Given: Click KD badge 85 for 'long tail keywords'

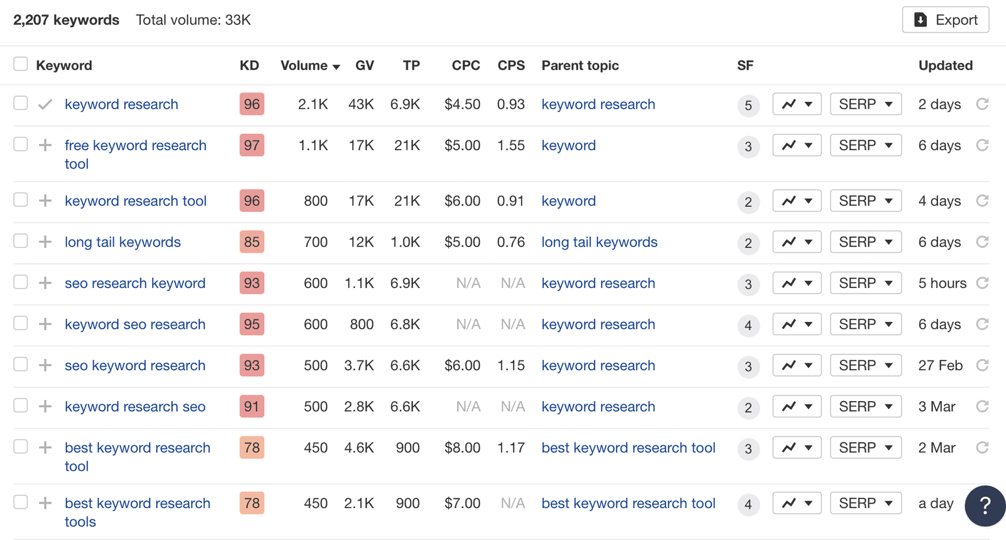Looking at the screenshot, I should click(251, 242).
